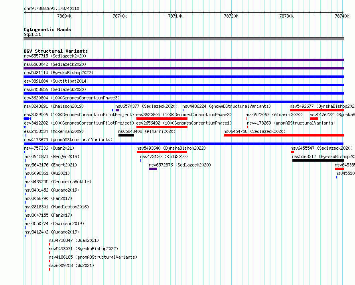Click the chr9:78682693..78740110 coordinates text
This screenshot has height=285, width=355.
tap(51, 9)
